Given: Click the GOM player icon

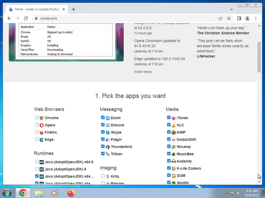Looking at the screenshot, I should point(174,176).
